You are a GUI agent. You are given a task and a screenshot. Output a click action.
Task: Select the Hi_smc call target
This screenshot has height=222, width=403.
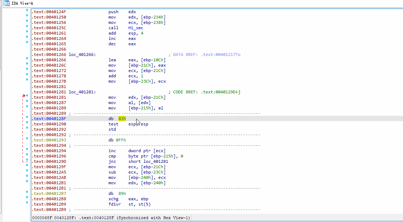click(x=136, y=28)
